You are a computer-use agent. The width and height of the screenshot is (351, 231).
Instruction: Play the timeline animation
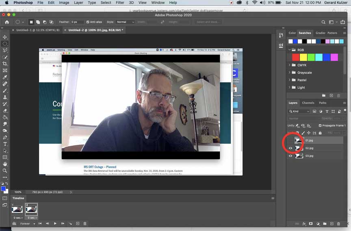coord(55,224)
